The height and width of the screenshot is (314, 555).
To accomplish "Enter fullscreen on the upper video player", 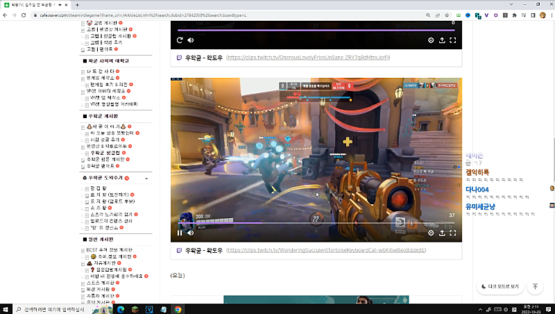I will pyautogui.click(x=453, y=40).
